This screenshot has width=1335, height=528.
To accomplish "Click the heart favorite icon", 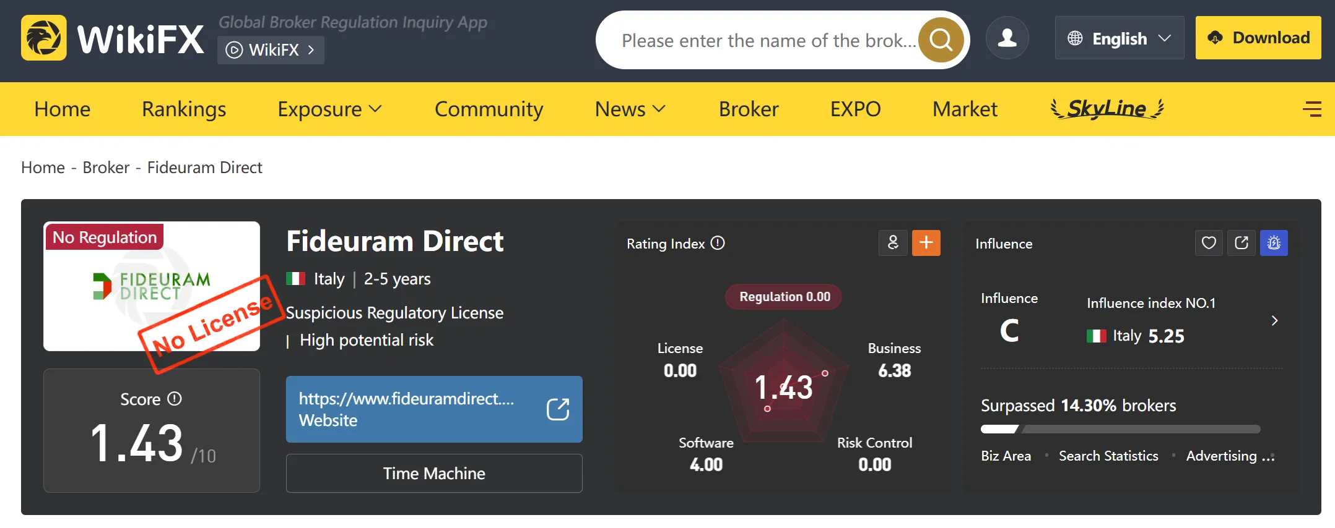I will (x=1209, y=243).
